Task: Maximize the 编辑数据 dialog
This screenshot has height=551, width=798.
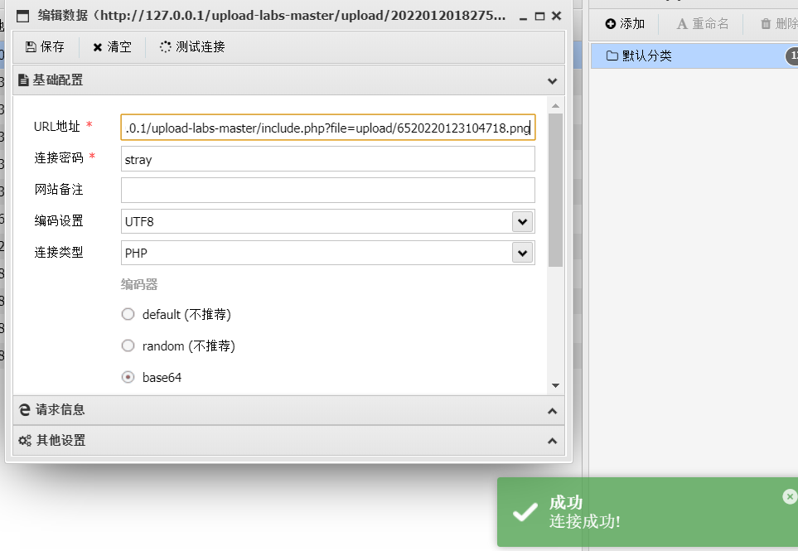Action: coord(540,17)
